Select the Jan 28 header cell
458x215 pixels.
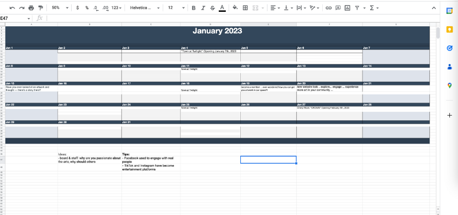point(396,104)
